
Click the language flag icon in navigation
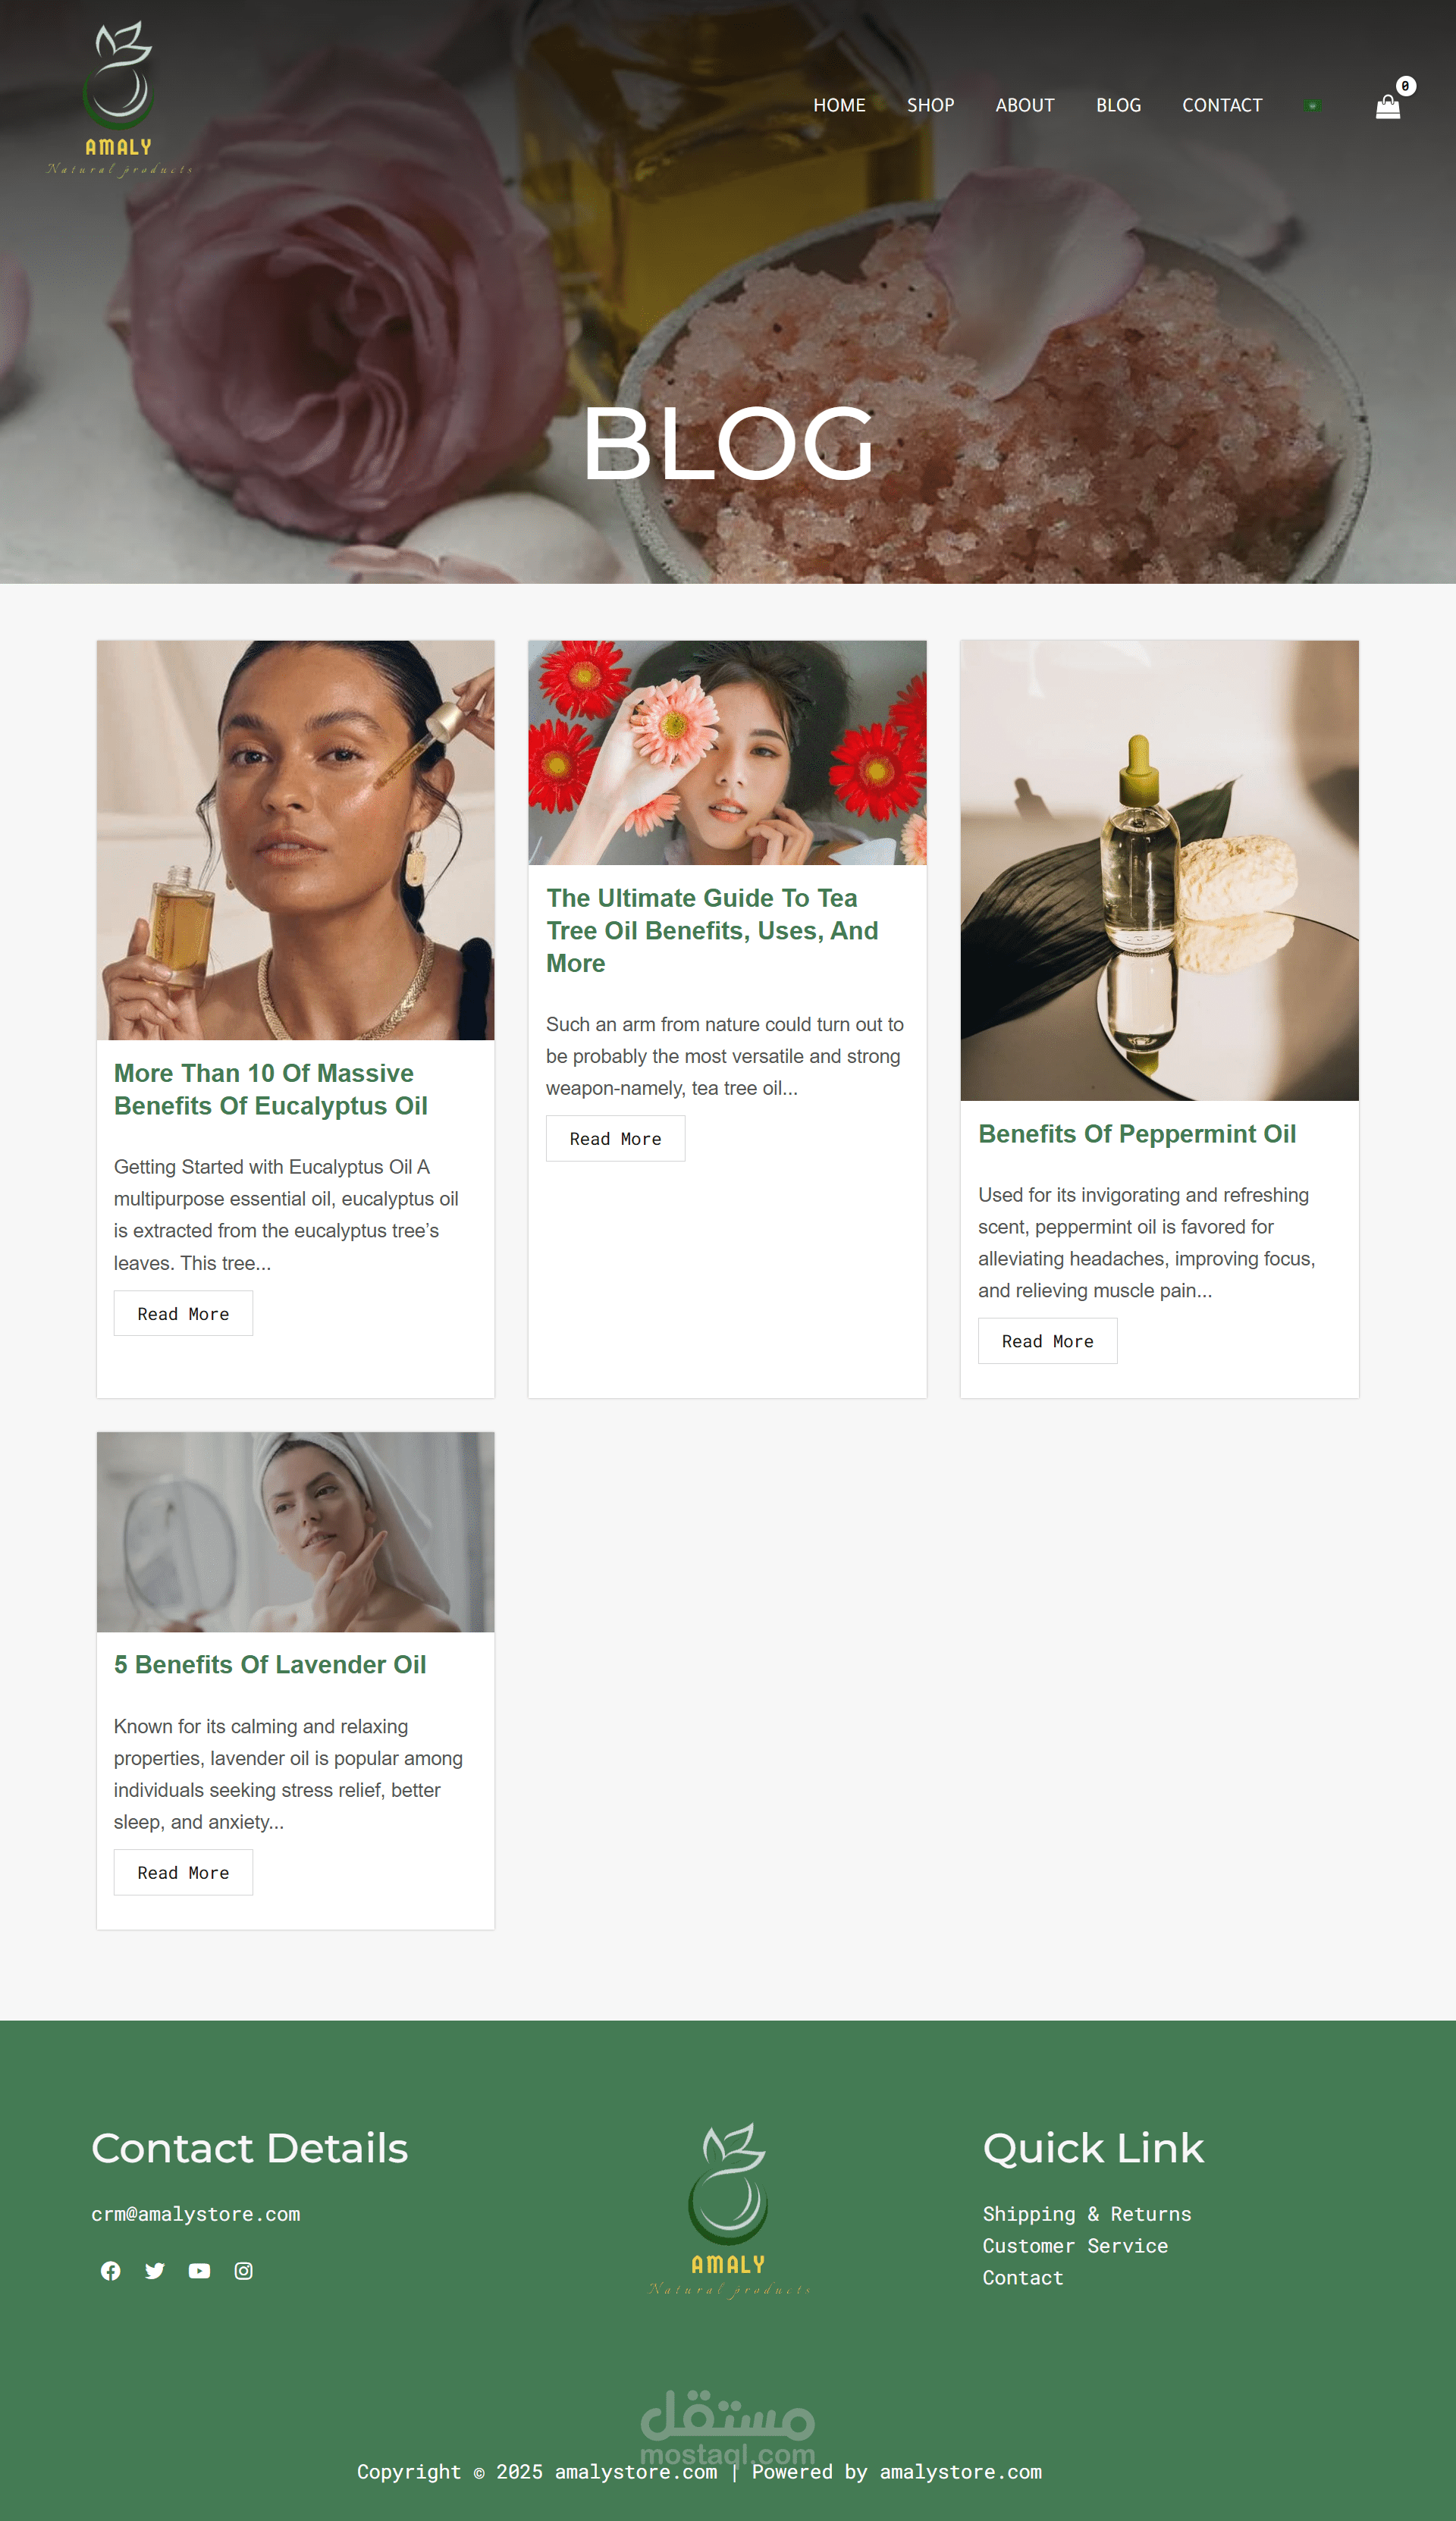tap(1312, 105)
